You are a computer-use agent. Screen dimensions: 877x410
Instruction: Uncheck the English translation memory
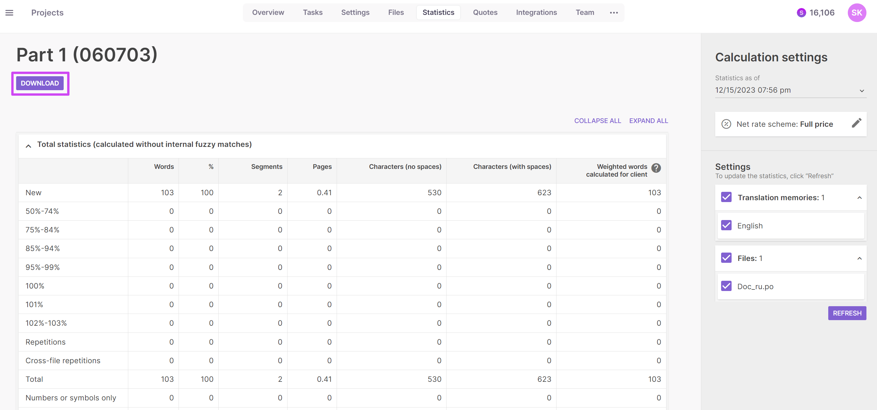click(726, 225)
